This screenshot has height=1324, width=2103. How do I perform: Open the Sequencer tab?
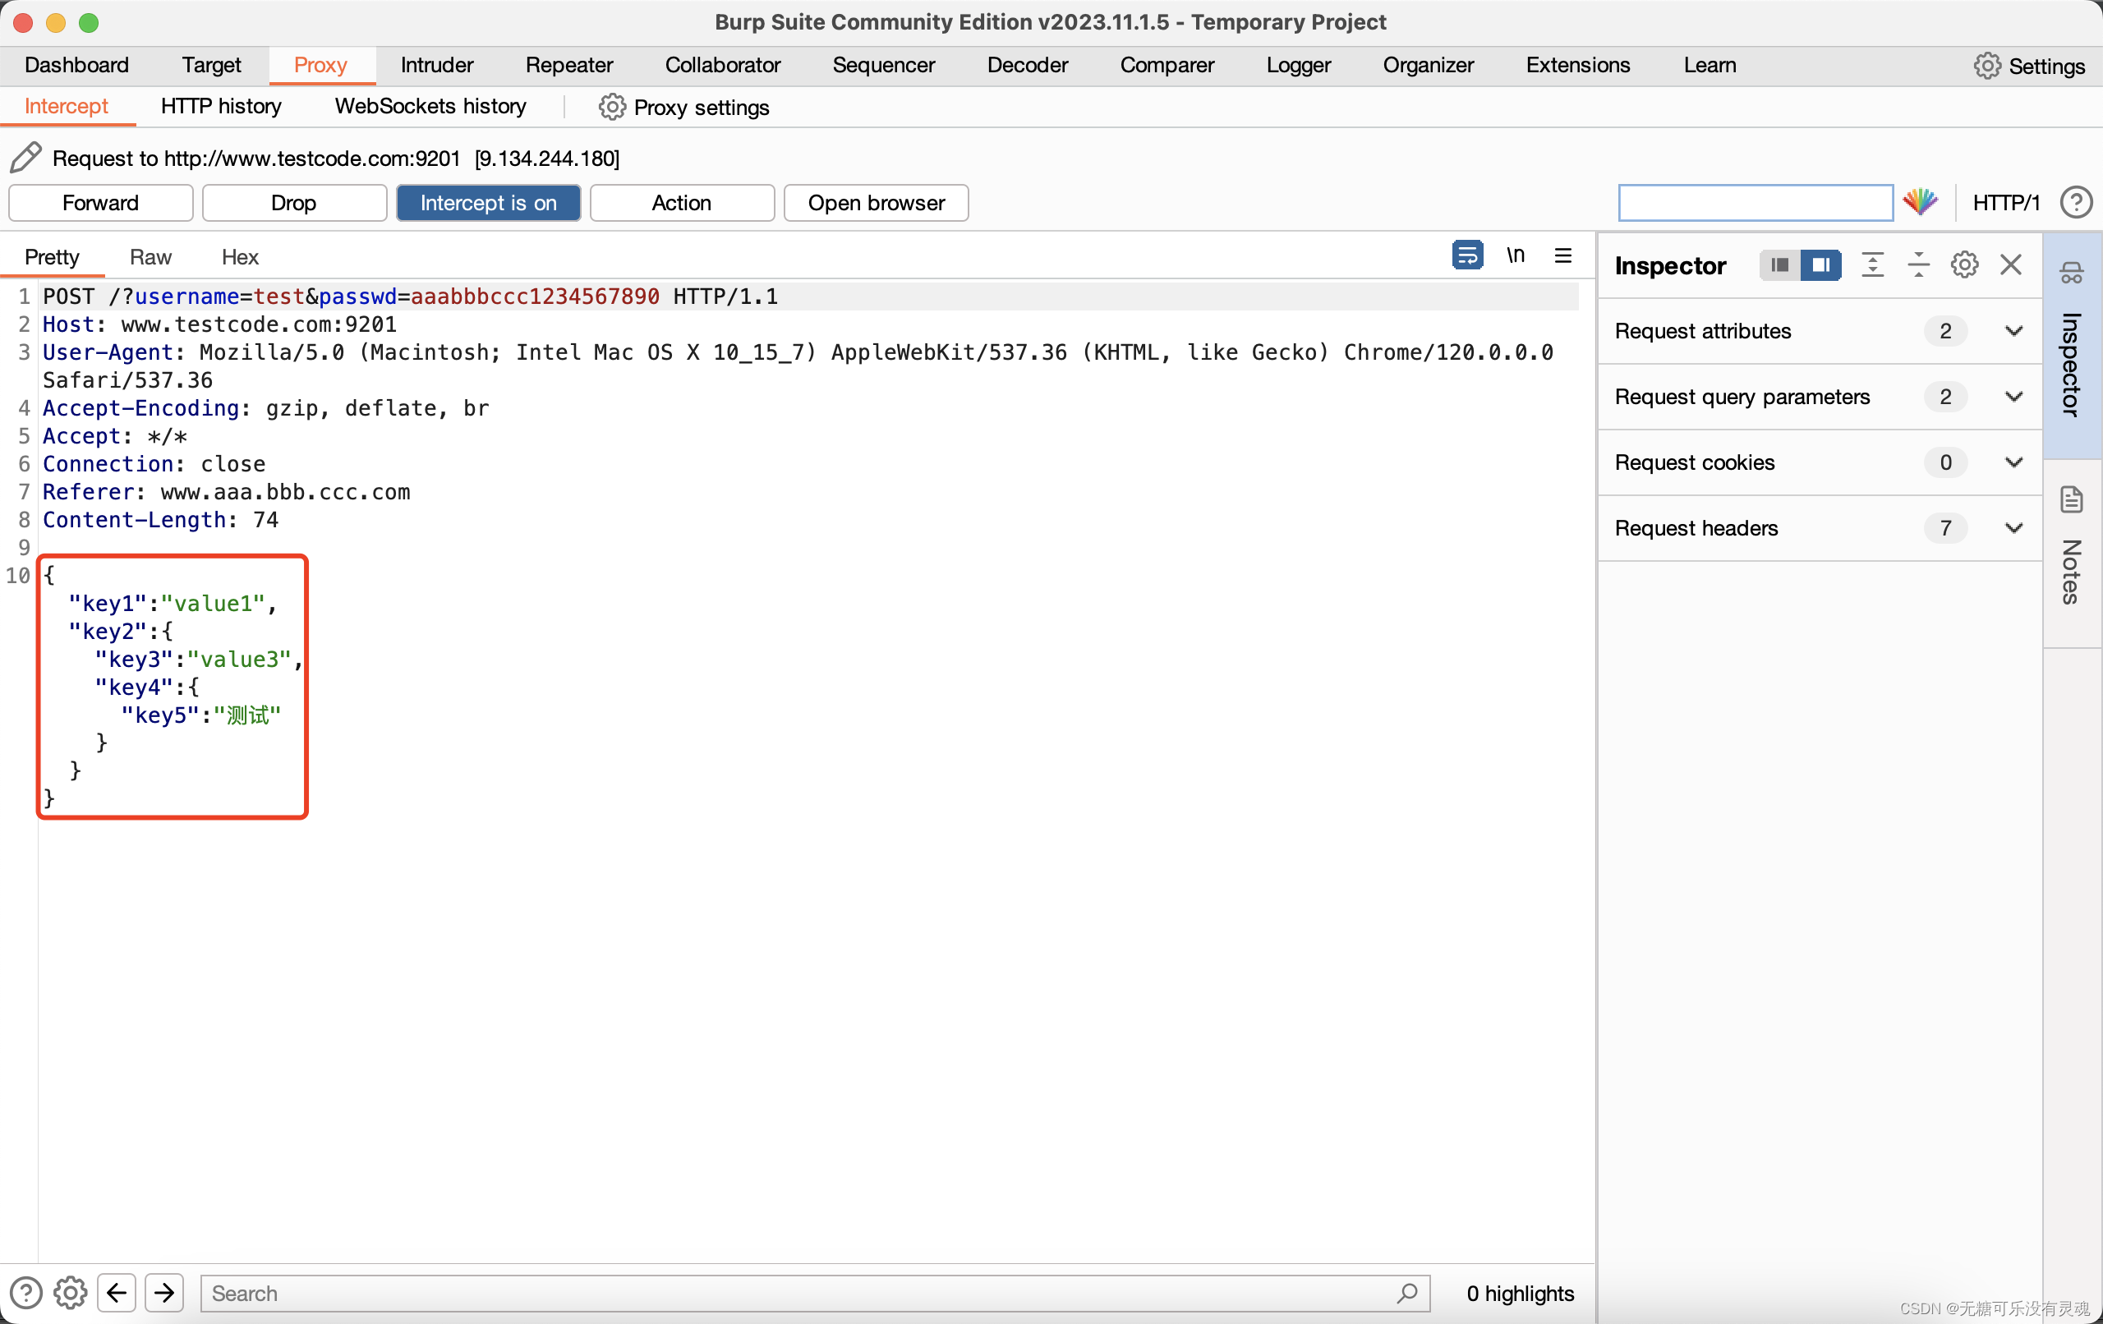tap(884, 66)
